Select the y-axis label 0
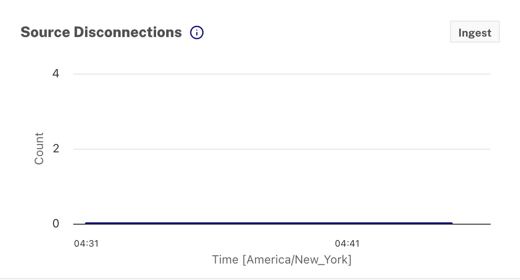Viewport: 520px width, 280px height. pyautogui.click(x=56, y=224)
